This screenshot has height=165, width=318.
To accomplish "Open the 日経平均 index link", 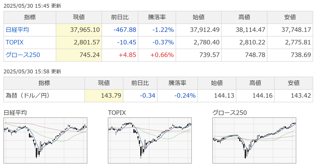I will [x=17, y=30].
